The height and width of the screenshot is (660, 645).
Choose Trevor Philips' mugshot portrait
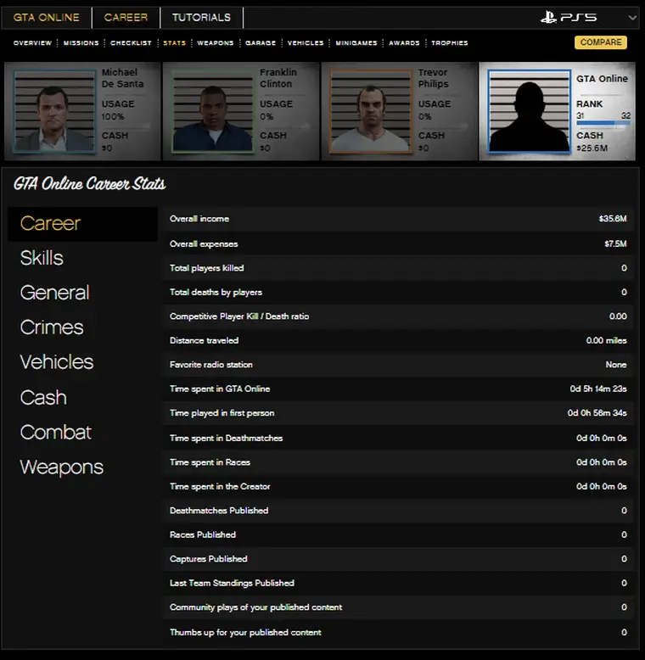tap(370, 110)
